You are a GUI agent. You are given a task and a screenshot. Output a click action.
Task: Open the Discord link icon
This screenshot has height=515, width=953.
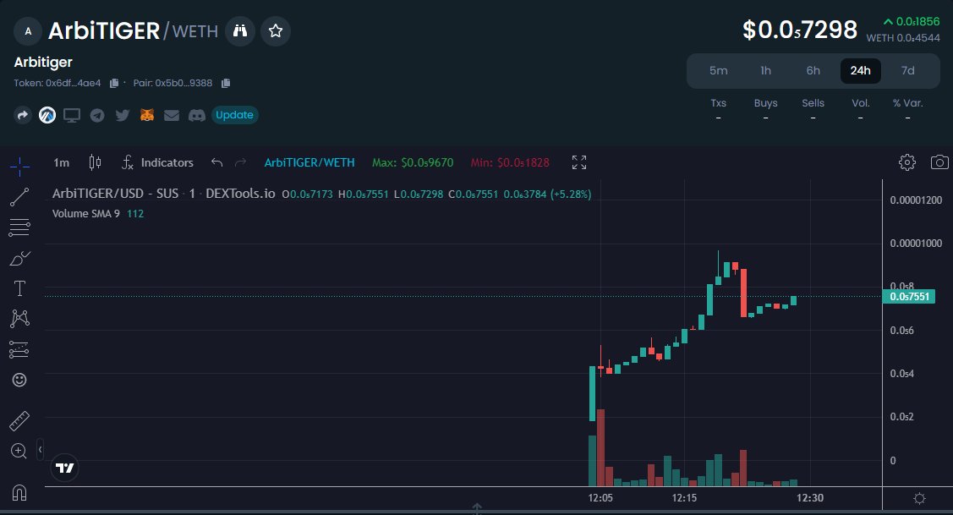pos(197,115)
